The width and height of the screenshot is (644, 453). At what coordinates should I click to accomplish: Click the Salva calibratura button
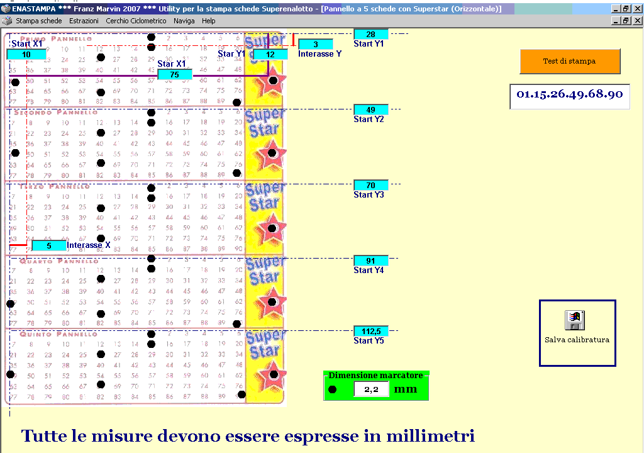577,333
